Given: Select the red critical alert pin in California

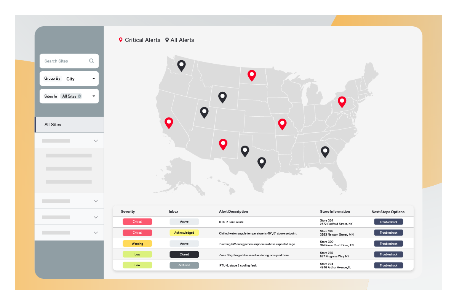Looking at the screenshot, I should [x=169, y=123].
